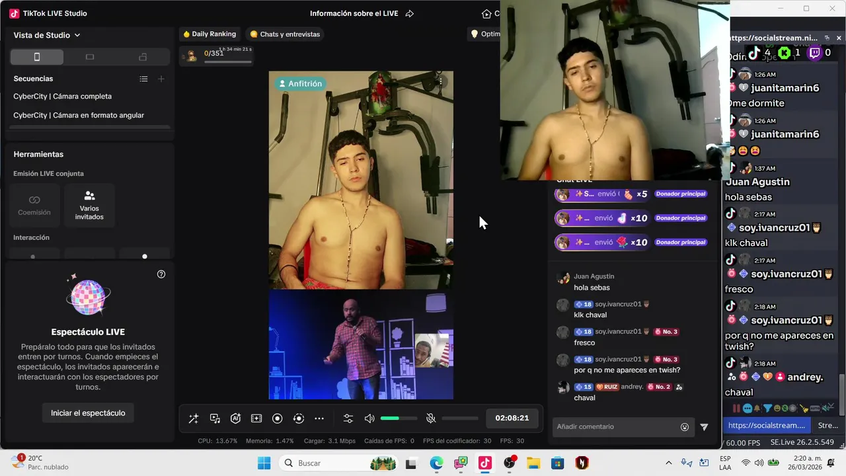Image resolution: width=846 pixels, height=476 pixels.
Task: Open the weather widget 20°C
Action: click(40, 462)
